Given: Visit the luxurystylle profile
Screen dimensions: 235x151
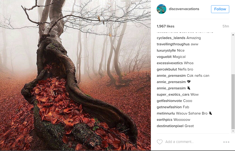Looking at the screenshot, I should tap(166, 51).
